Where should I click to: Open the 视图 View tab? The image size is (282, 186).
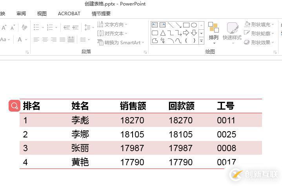click(42, 13)
